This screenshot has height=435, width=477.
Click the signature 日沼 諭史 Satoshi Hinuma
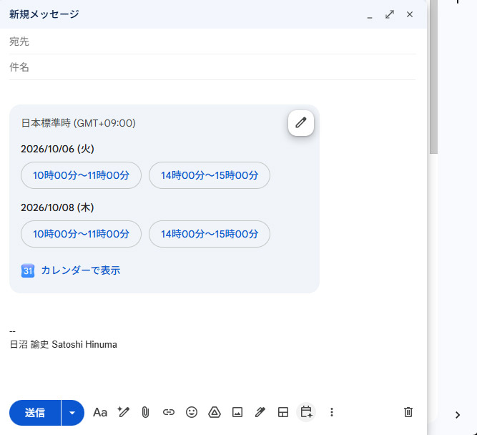tap(63, 345)
